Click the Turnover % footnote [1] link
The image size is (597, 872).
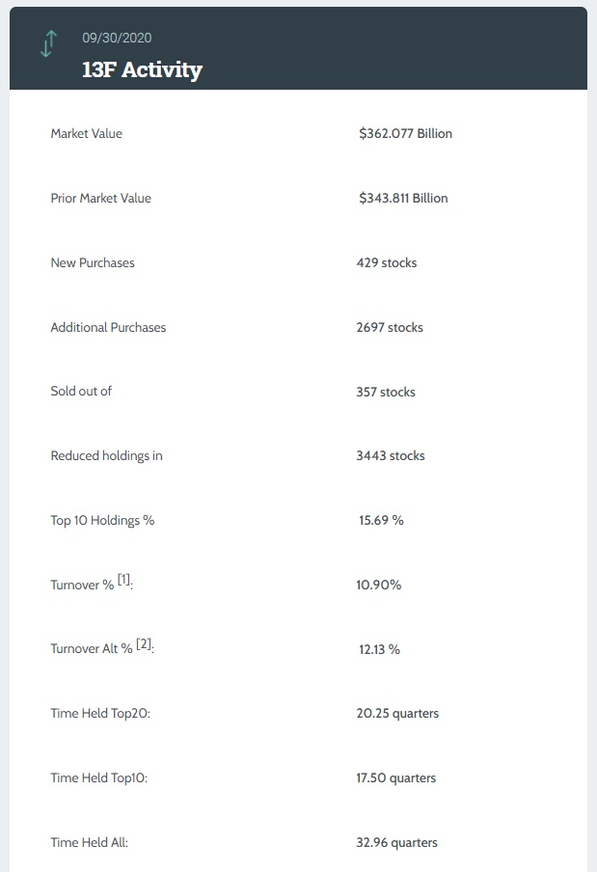pos(123,581)
